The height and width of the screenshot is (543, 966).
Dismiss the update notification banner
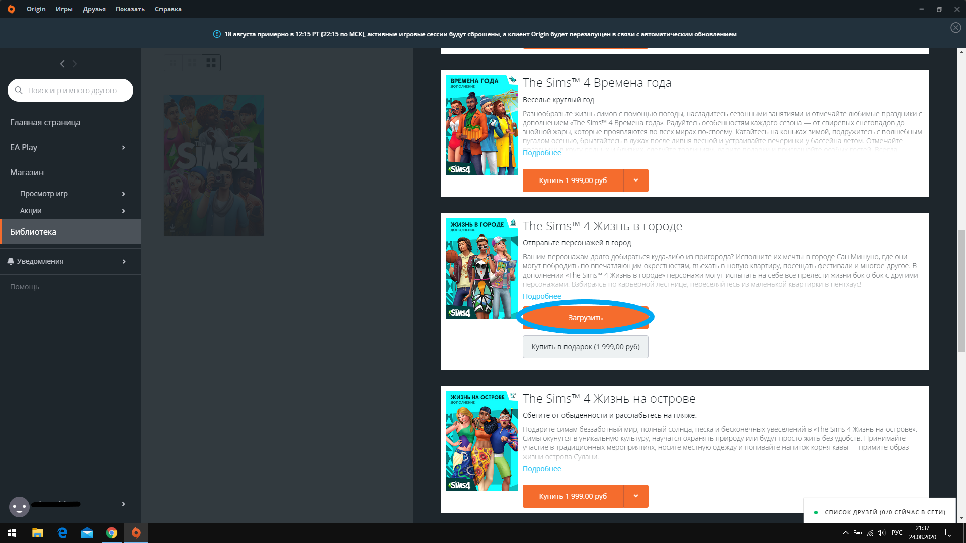[x=956, y=28]
